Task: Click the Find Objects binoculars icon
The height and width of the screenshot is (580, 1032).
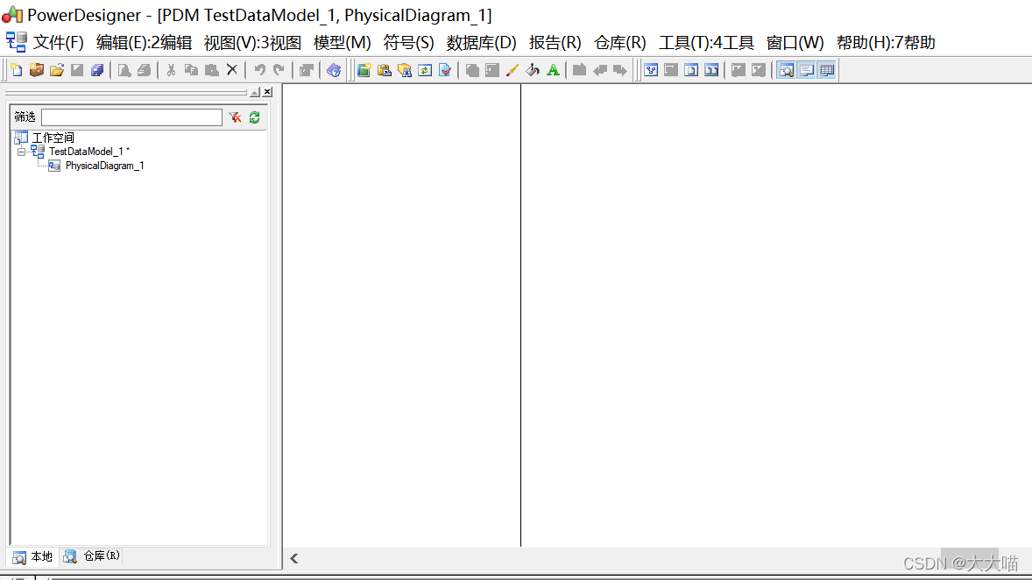Action: coord(405,70)
